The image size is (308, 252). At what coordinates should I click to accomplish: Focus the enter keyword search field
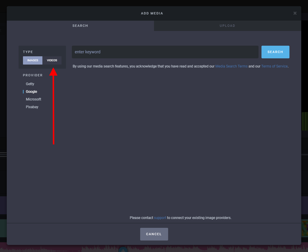(165, 52)
